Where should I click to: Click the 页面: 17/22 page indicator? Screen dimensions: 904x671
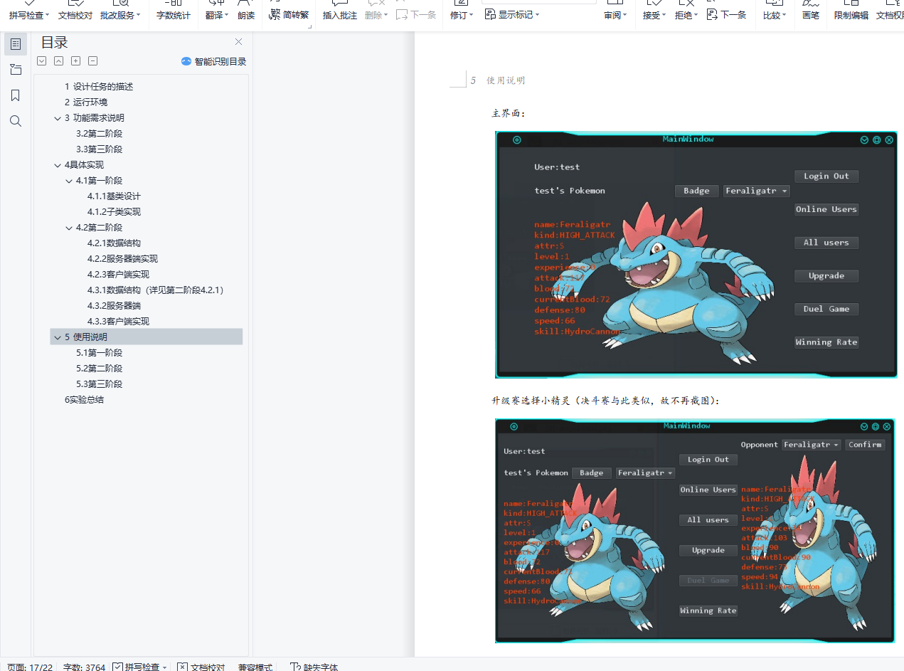click(30, 667)
